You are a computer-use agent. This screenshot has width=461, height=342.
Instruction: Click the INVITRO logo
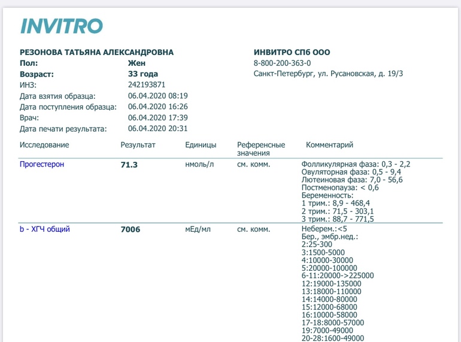coord(62,26)
